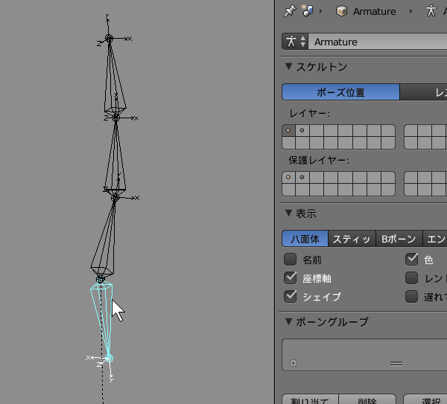Screen dimensions: 447x404
Task: Click the Armature object cube icon
Action: coord(341,11)
